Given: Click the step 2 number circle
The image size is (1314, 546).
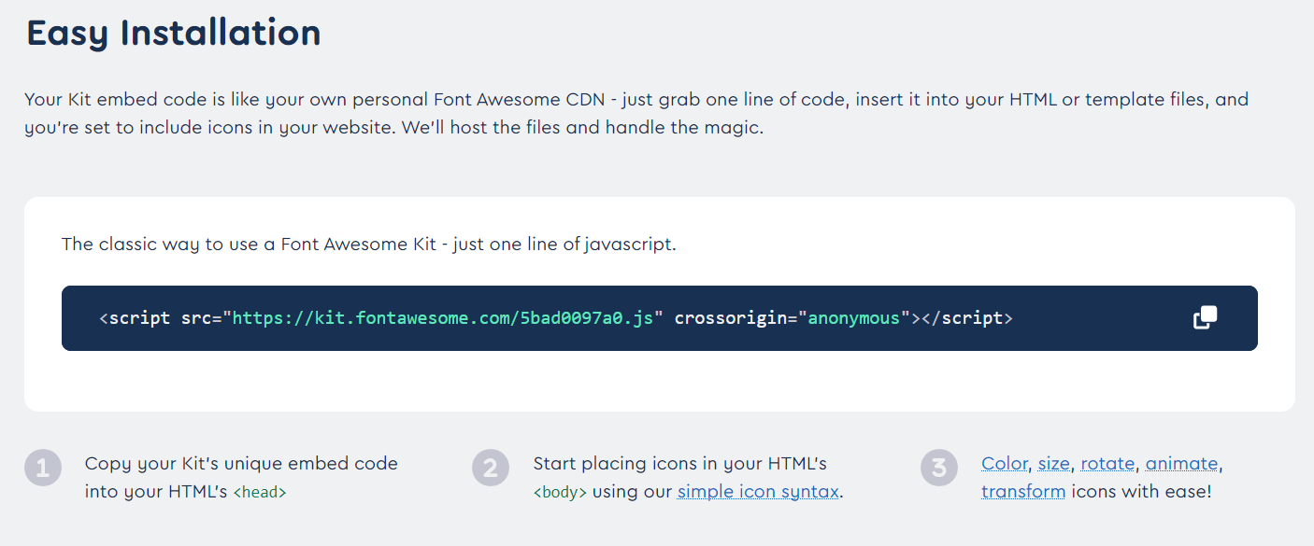Looking at the screenshot, I should (491, 468).
